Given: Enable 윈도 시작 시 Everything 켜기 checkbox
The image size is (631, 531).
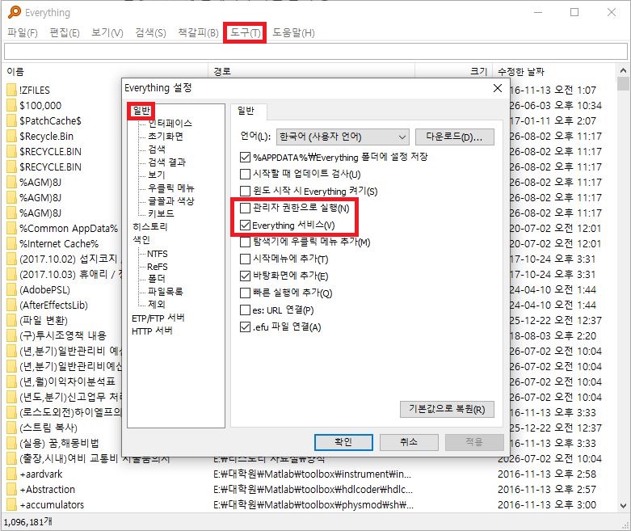Looking at the screenshot, I should tap(245, 191).
